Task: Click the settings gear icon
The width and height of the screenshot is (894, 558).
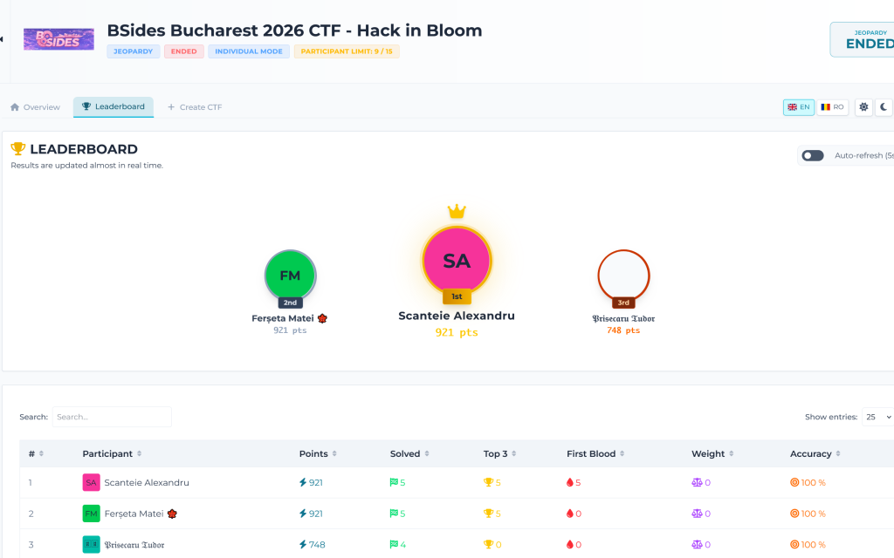Action: pos(863,107)
